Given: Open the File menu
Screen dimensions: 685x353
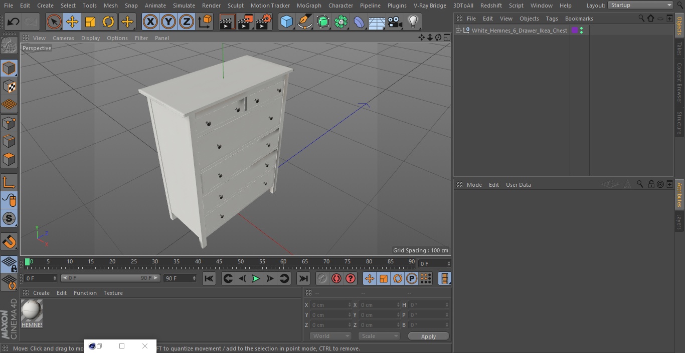Looking at the screenshot, I should 9,6.
